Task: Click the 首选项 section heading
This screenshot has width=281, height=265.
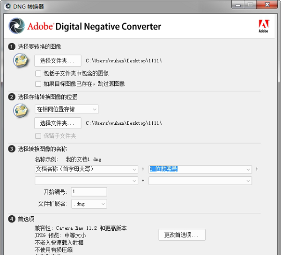Action: pyautogui.click(x=26, y=219)
